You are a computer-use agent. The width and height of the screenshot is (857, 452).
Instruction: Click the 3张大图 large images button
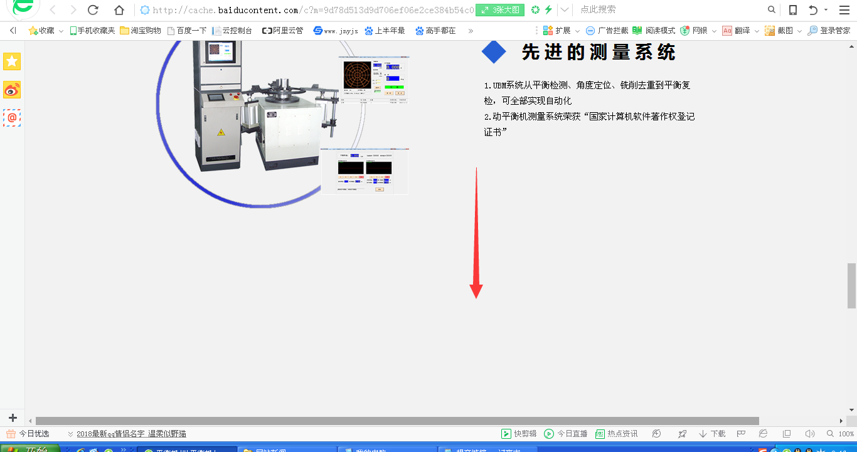pos(500,10)
